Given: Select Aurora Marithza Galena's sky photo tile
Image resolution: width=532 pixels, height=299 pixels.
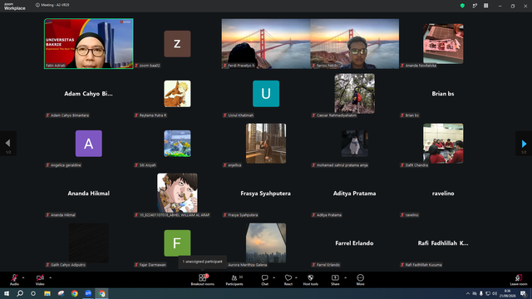Looking at the screenshot, I should [266, 243].
